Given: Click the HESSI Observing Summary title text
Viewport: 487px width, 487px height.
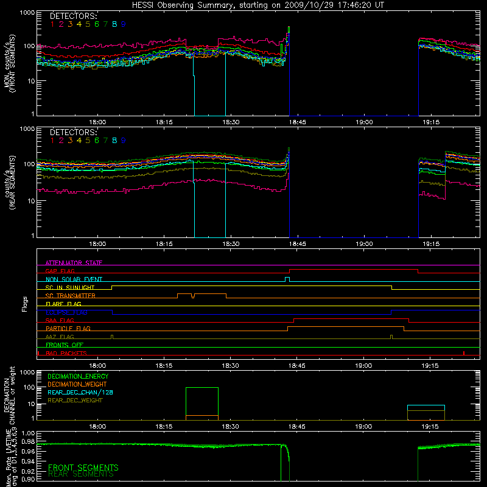Looking at the screenshot, I should 258,5.
